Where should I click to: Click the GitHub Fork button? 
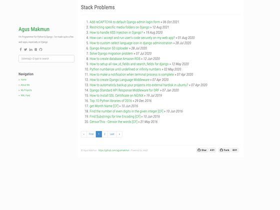tap(224, 150)
